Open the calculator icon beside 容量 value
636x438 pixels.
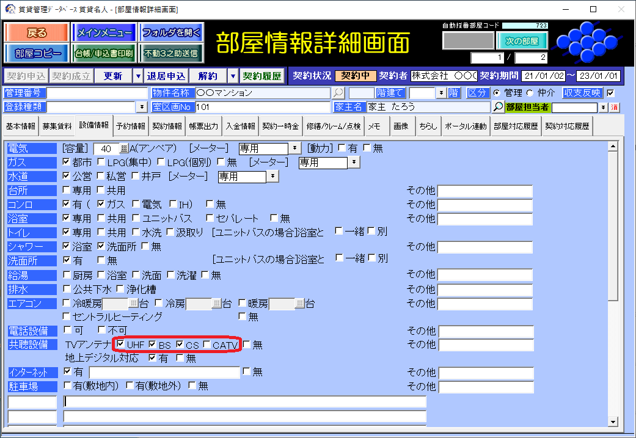coord(124,148)
